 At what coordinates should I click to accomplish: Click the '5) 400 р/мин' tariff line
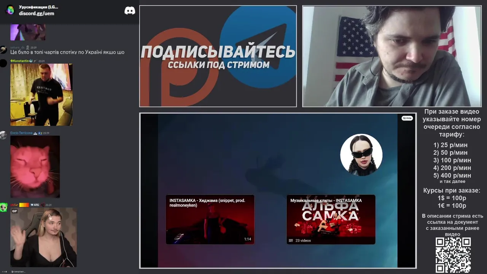452,175
